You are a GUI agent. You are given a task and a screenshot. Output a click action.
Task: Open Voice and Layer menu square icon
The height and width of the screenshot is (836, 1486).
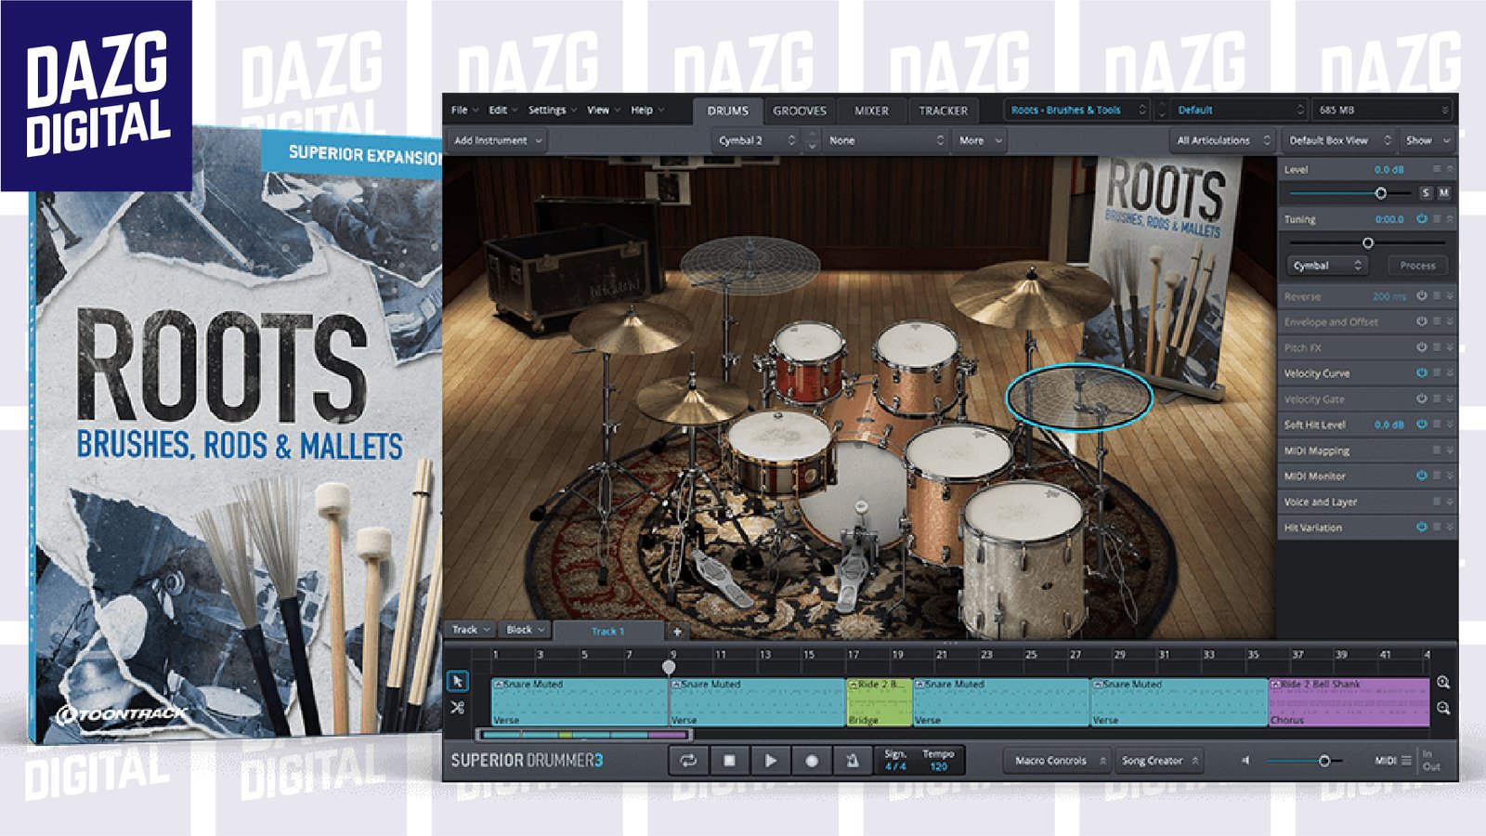[x=1436, y=501]
